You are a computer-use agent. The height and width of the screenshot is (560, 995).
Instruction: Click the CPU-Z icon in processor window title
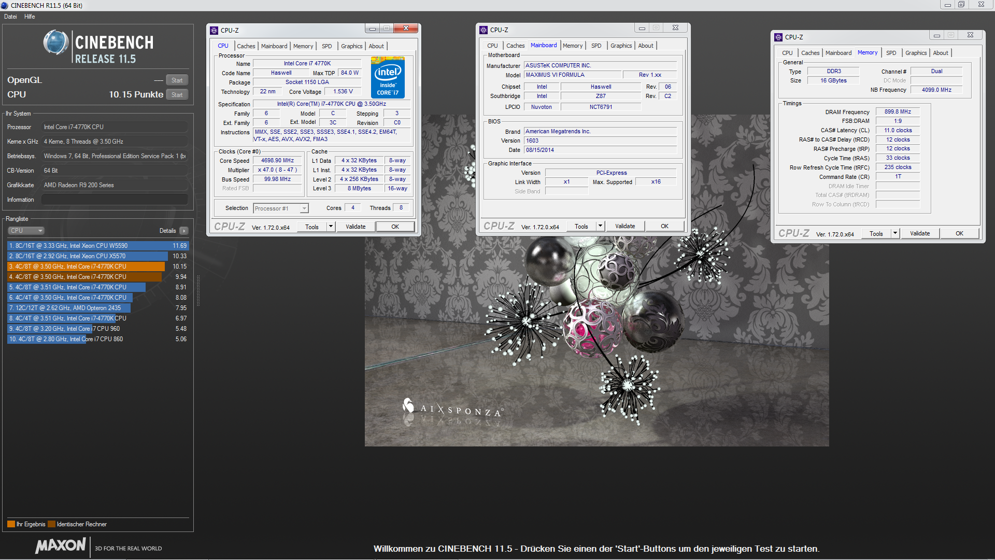point(214,30)
